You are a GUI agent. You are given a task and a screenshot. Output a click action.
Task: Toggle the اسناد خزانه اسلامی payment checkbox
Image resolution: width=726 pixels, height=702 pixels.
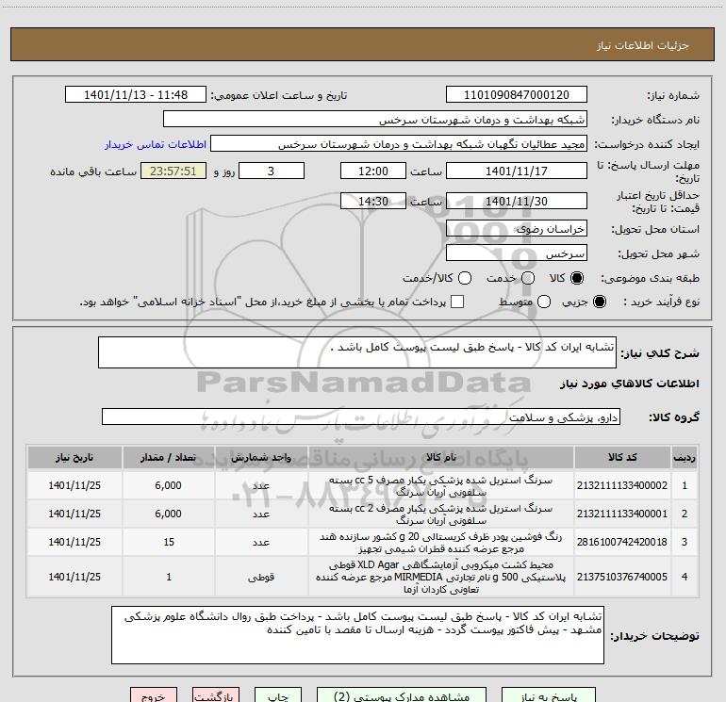pos(457,302)
